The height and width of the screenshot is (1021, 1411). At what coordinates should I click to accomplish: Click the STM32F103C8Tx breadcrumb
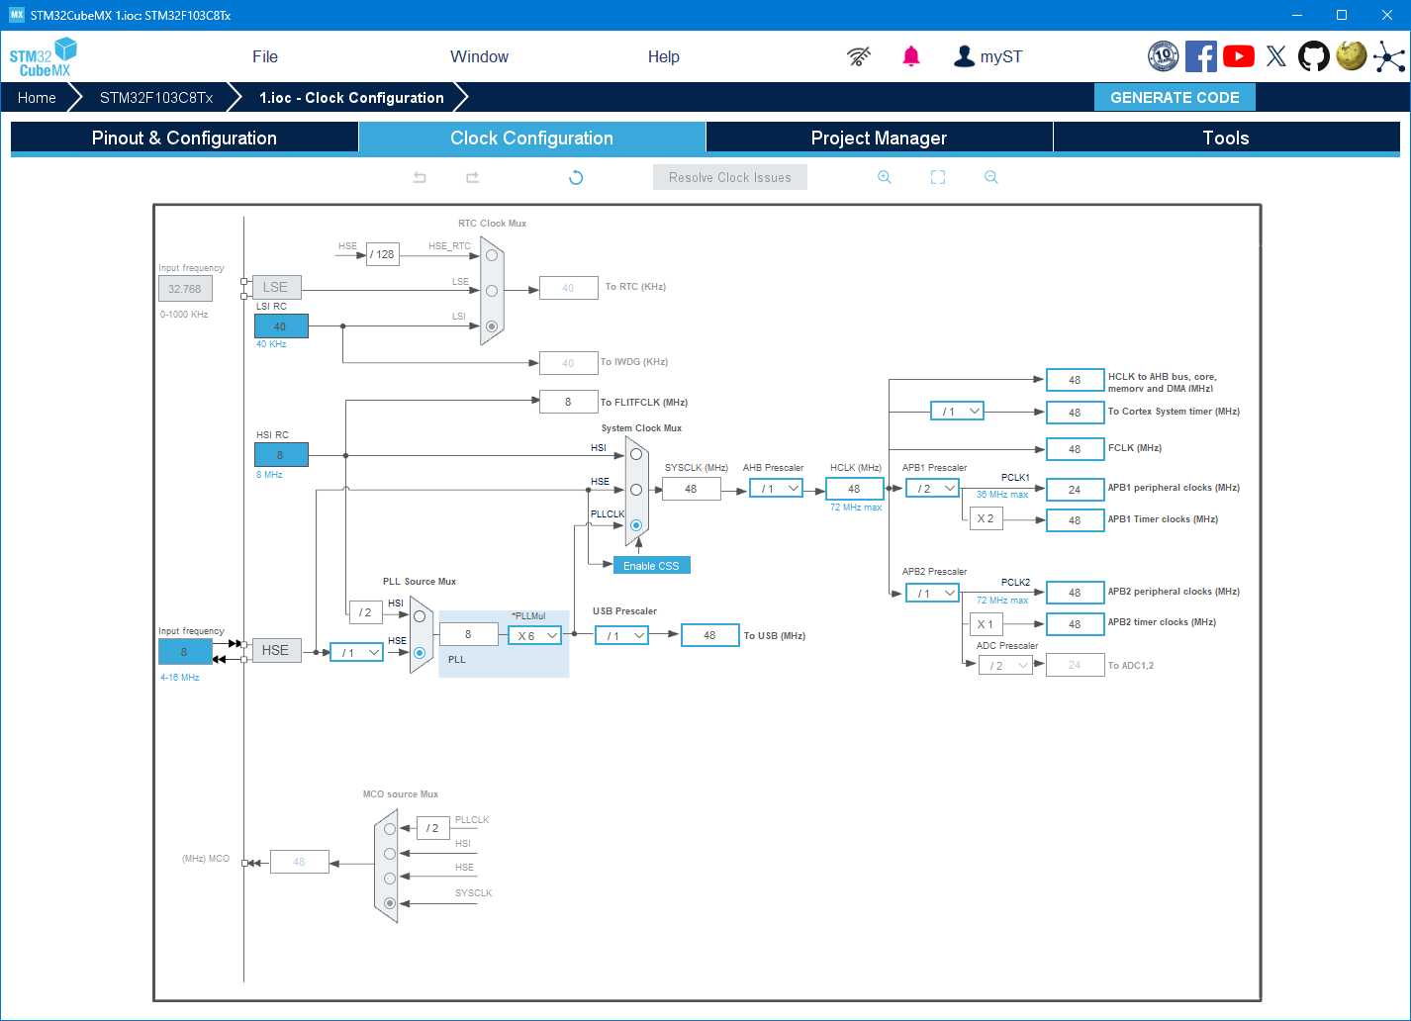pyautogui.click(x=156, y=98)
